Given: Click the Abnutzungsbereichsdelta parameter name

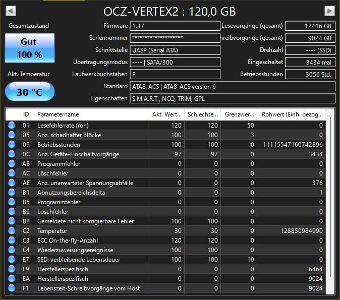Looking at the screenshot, I should [71, 192].
